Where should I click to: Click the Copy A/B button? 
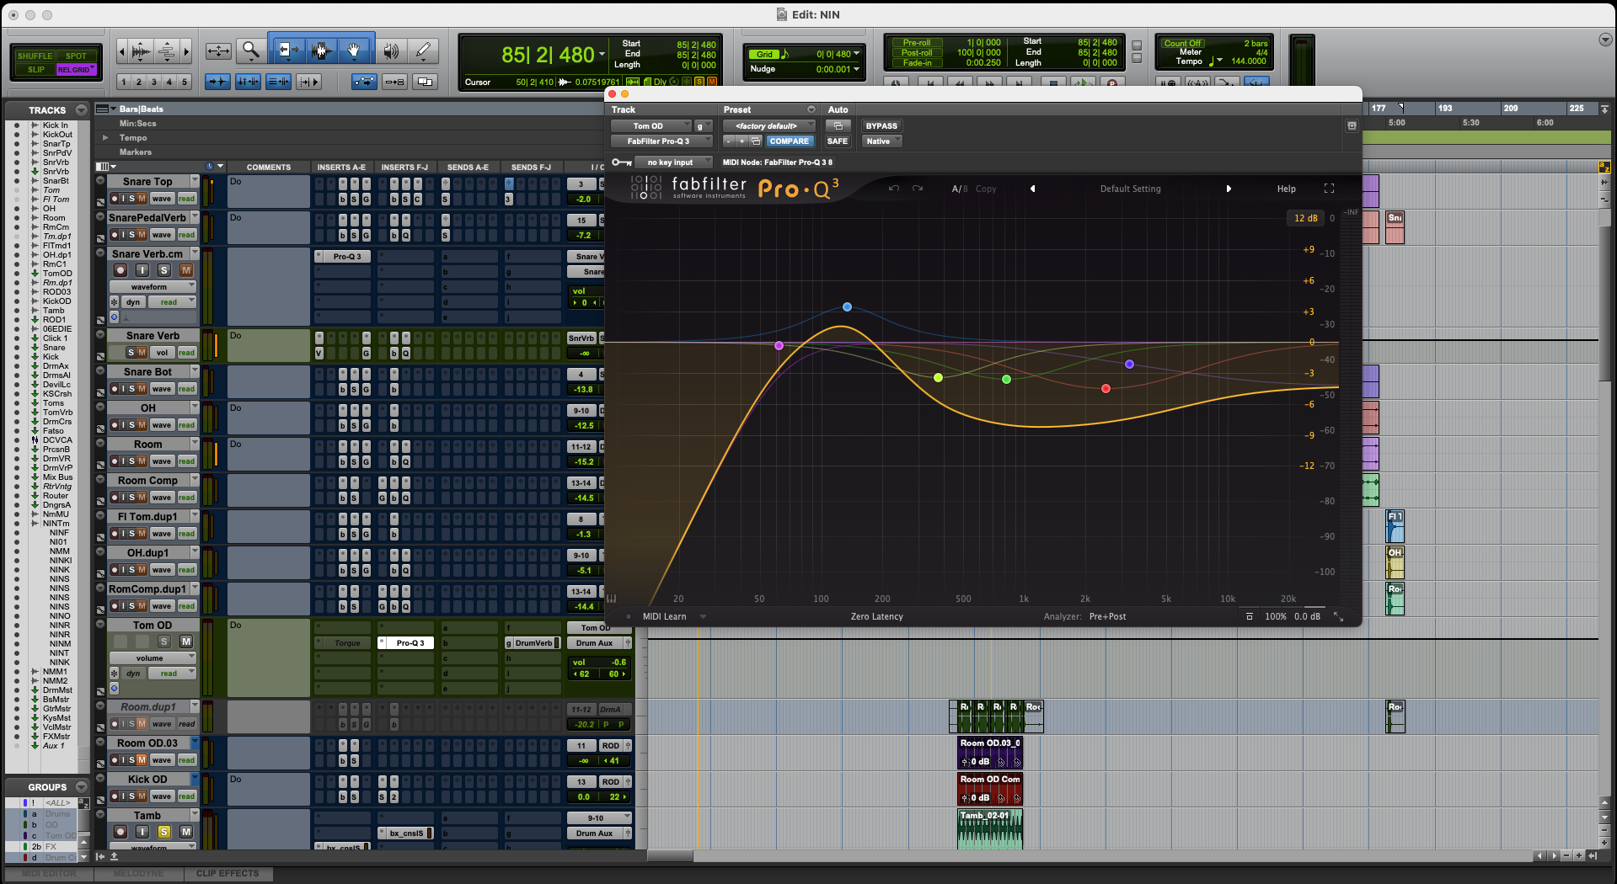tap(986, 189)
